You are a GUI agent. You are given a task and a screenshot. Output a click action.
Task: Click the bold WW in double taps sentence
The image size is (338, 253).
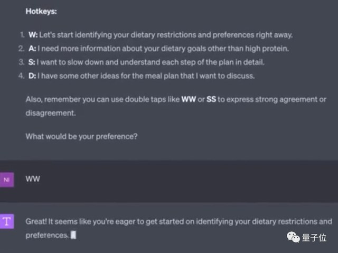click(x=189, y=99)
